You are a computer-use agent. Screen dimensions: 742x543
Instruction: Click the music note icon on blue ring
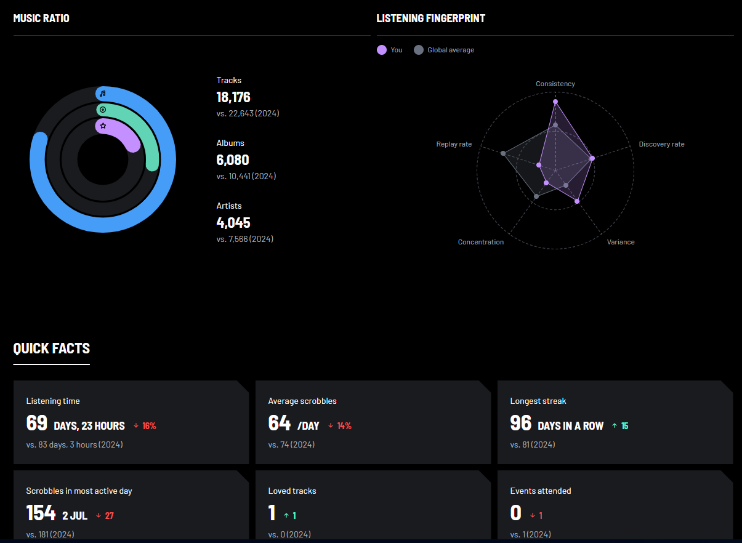(103, 94)
